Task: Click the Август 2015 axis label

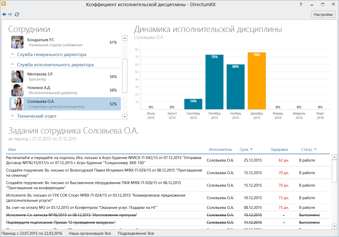Action: coord(172,116)
